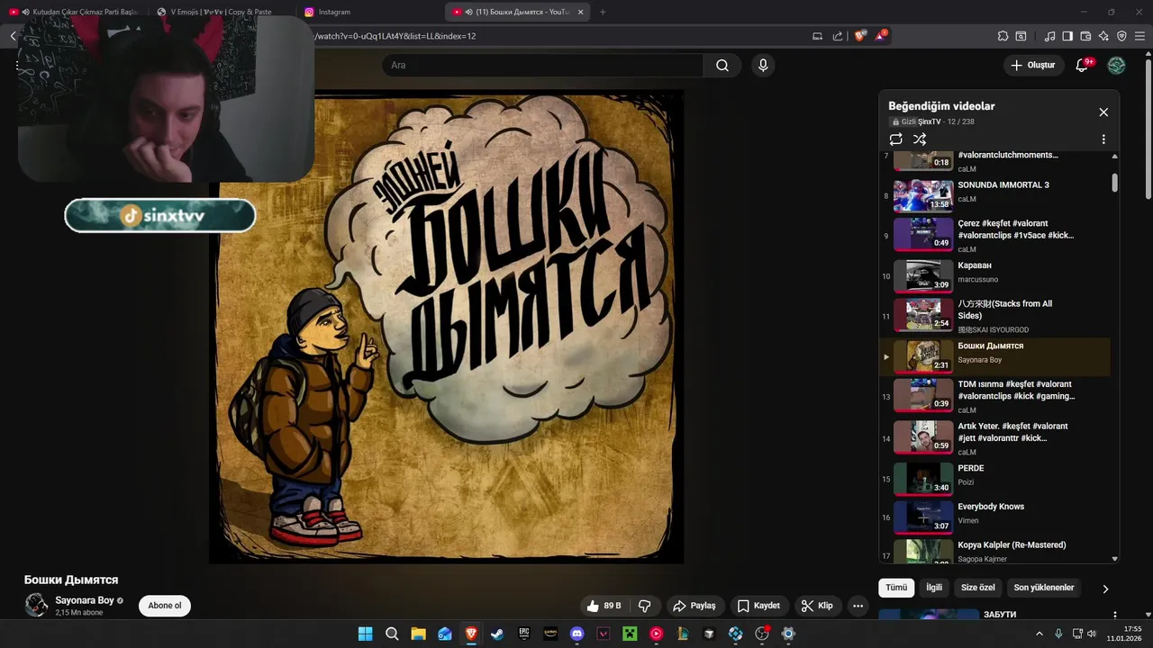Toggle playlist loop
1153x648 pixels.
(x=895, y=139)
